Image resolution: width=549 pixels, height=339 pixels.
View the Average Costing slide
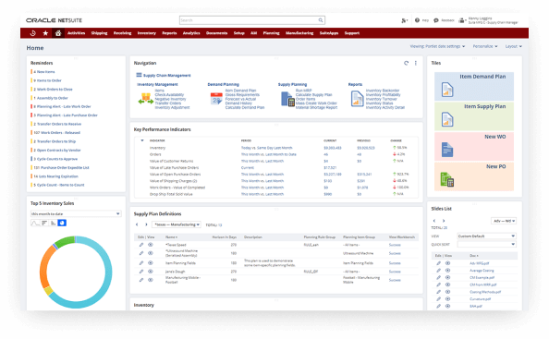[447, 271]
